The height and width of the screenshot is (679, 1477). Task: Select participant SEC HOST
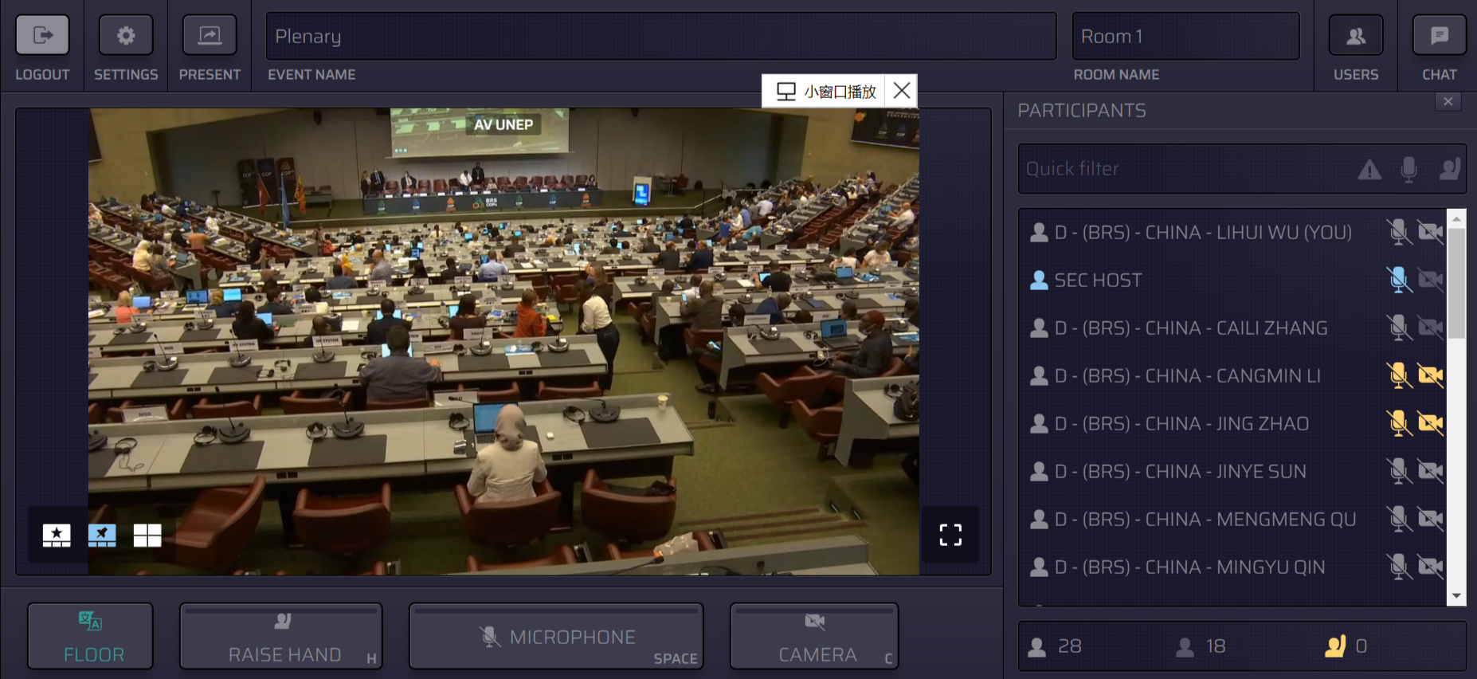click(1098, 281)
